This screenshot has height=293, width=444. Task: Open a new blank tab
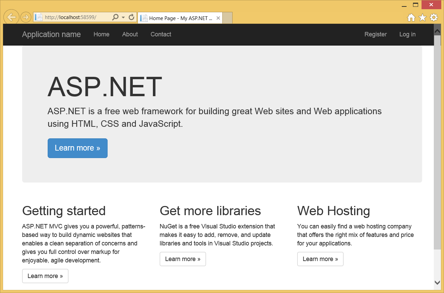point(227,18)
